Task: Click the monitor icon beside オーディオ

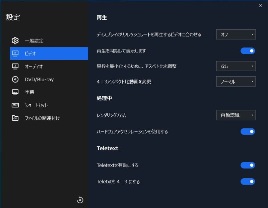Action: (x=15, y=67)
